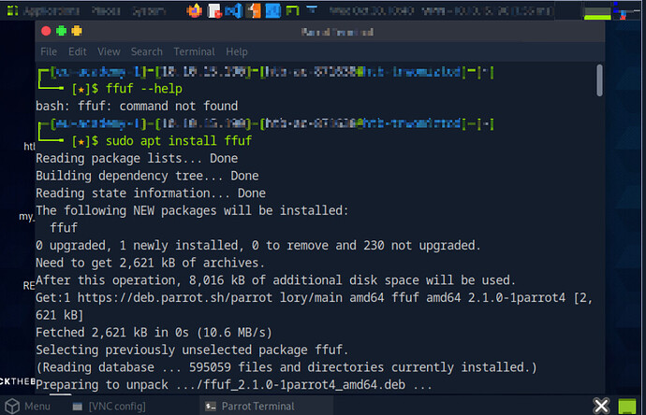646x415 pixels.
Task: Open the Help menu in Parrot Terminal
Action: 237,51
